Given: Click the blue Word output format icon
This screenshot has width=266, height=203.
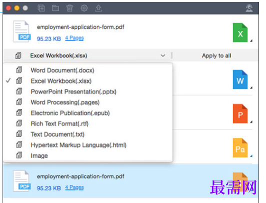Looking at the screenshot, I should (240, 79).
